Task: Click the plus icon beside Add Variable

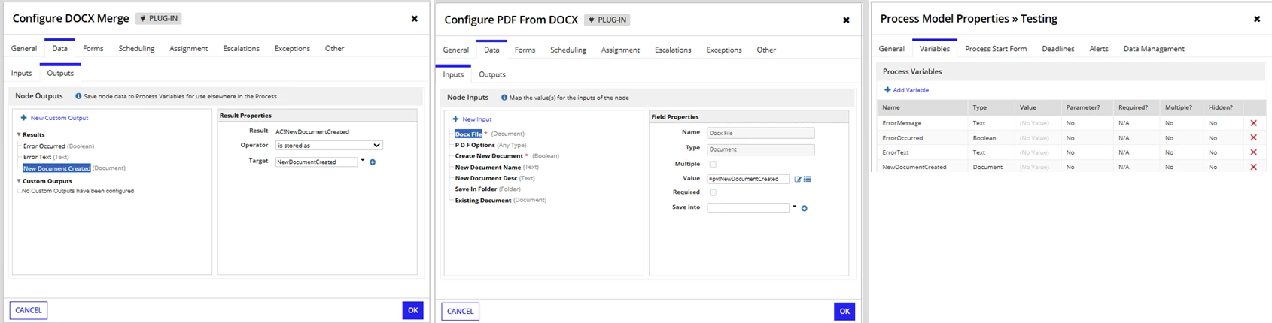Action: point(887,90)
